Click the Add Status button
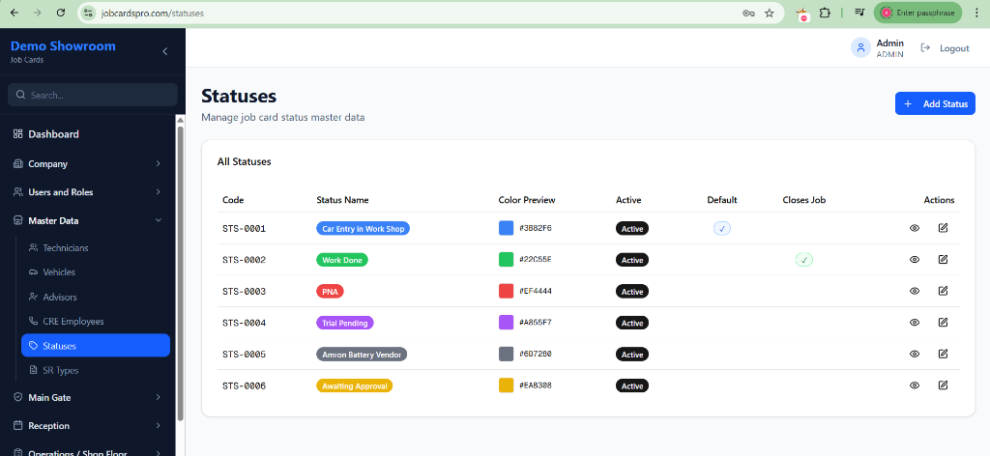990x456 pixels. (934, 103)
